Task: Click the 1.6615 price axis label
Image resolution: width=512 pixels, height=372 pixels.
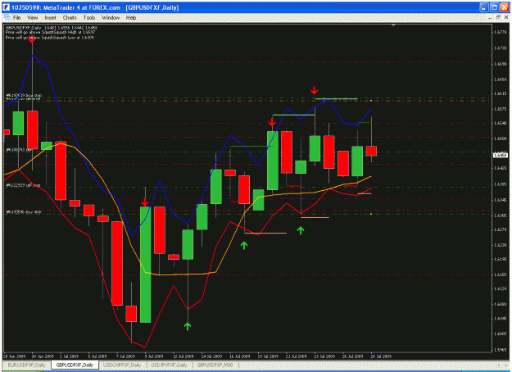Action: (x=501, y=93)
